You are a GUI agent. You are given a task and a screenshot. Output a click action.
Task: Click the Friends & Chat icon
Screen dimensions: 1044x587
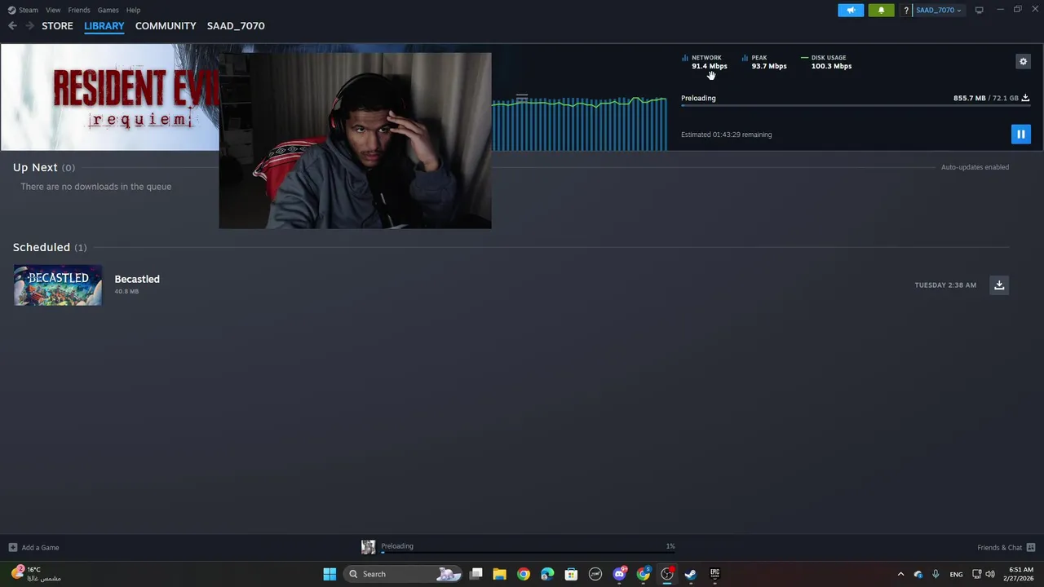(1031, 547)
